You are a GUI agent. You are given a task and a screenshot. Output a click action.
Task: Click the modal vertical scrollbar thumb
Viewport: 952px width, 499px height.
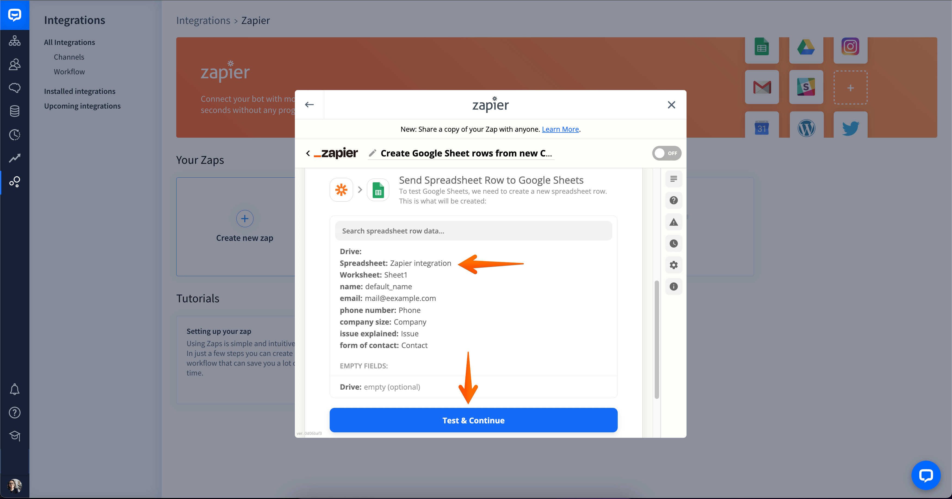coord(657,340)
